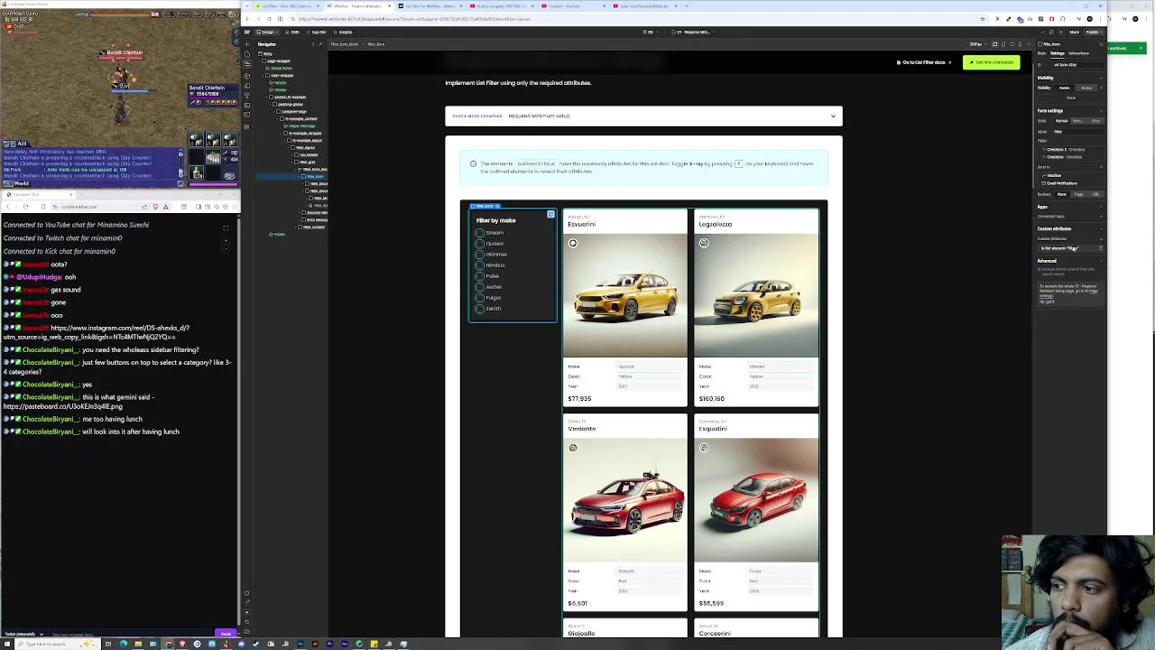Add a Connected Apps entry with plus icon
This screenshot has width=1155, height=650.
point(1101,216)
